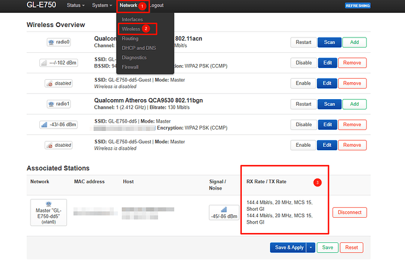Click the Logout link in navbar
The image size is (405, 267).
tap(156, 5)
